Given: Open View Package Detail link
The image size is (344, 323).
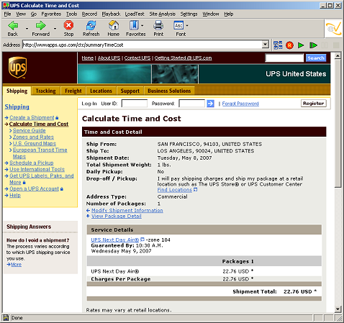Looking at the screenshot, I should coord(117,216).
